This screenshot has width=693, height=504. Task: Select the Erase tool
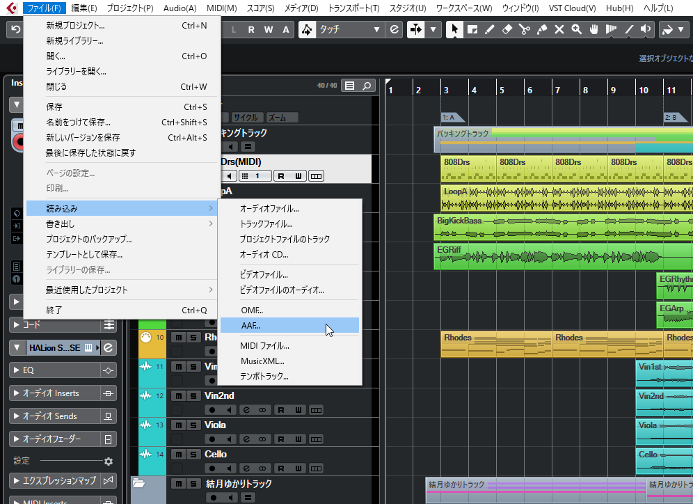click(507, 30)
